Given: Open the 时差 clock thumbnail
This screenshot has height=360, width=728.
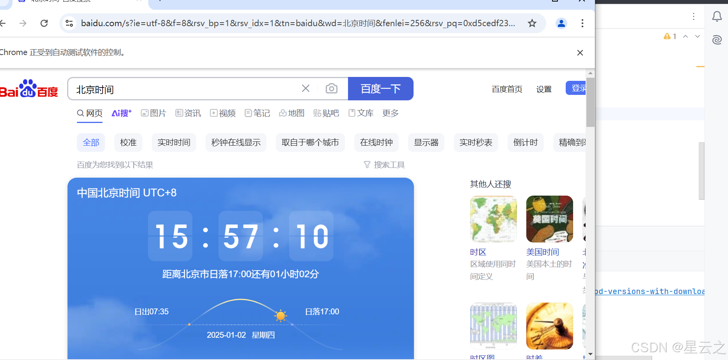Looking at the screenshot, I should pos(550,326).
